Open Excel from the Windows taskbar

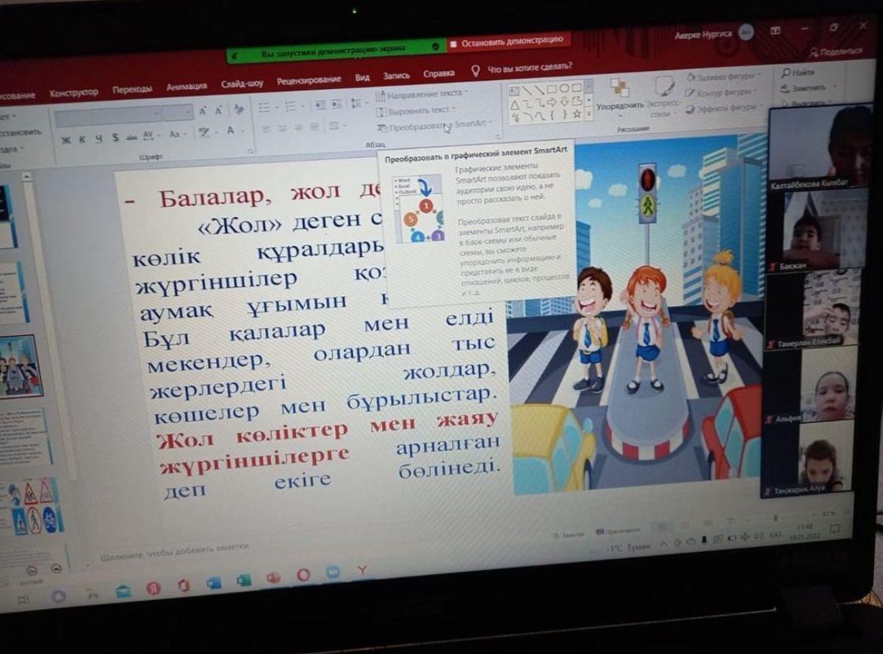coord(243,580)
